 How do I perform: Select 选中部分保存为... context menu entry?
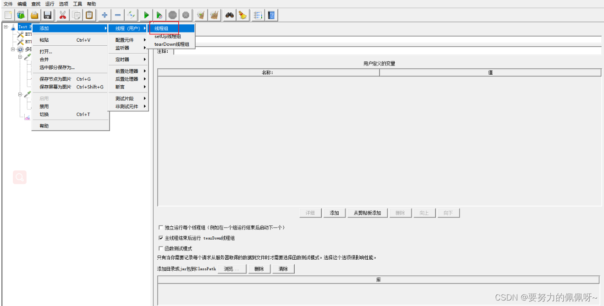click(70, 67)
